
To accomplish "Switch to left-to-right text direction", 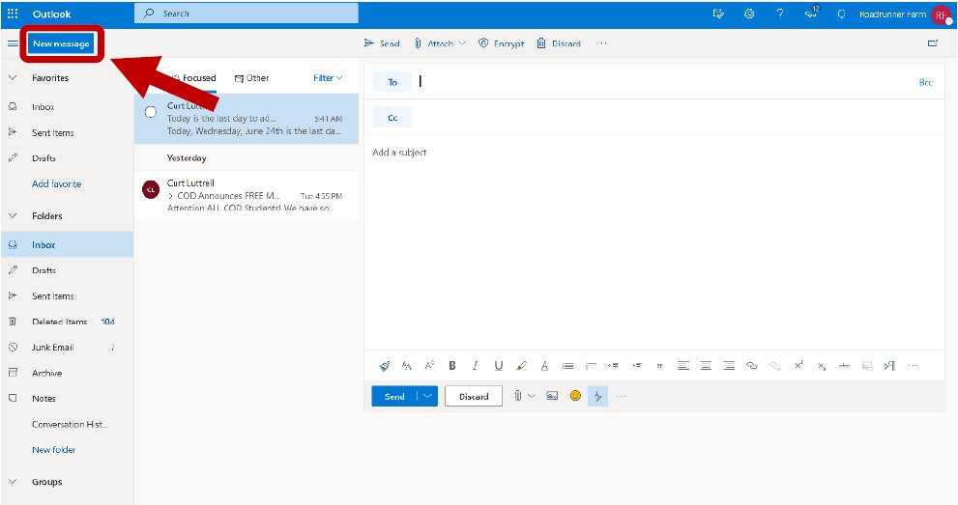I will pyautogui.click(x=889, y=366).
